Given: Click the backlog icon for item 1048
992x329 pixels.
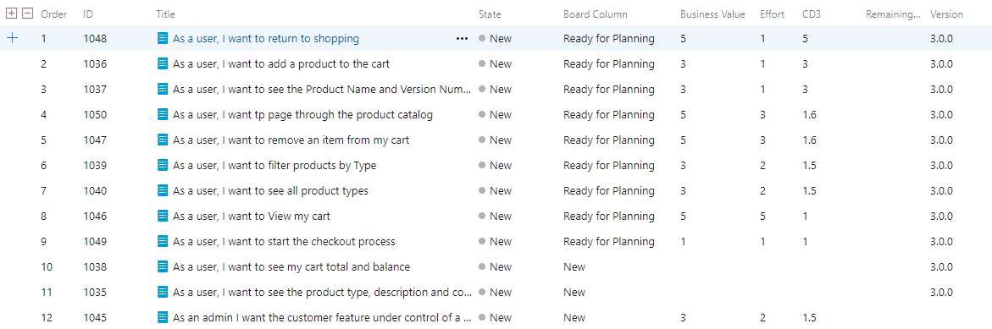Looking at the screenshot, I should 163,39.
